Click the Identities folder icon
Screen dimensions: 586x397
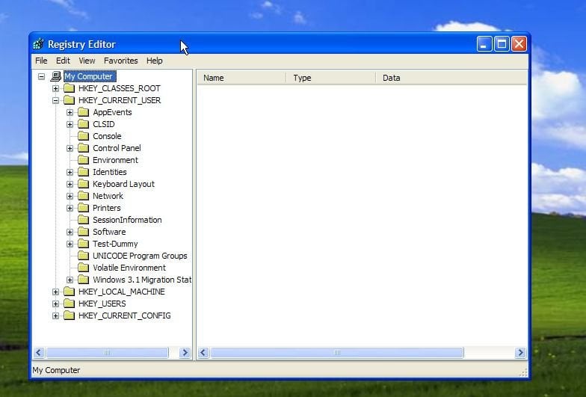tap(84, 172)
